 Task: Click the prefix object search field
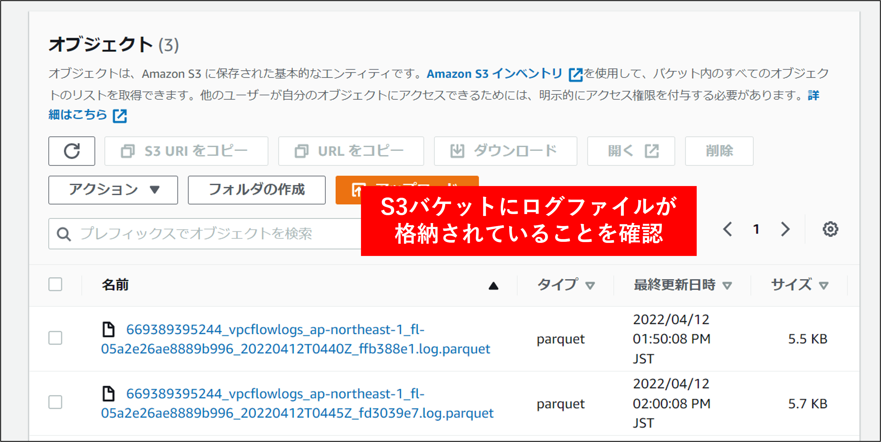[205, 234]
